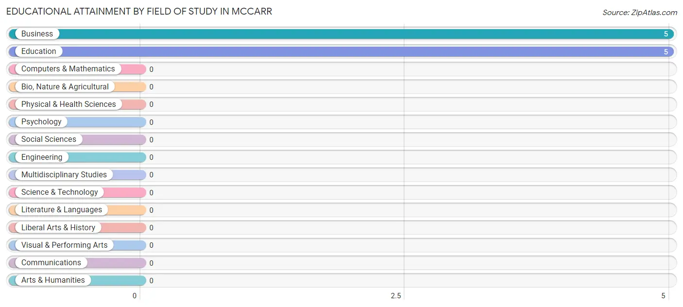Click the Computers & Mathematics label

pos(68,69)
